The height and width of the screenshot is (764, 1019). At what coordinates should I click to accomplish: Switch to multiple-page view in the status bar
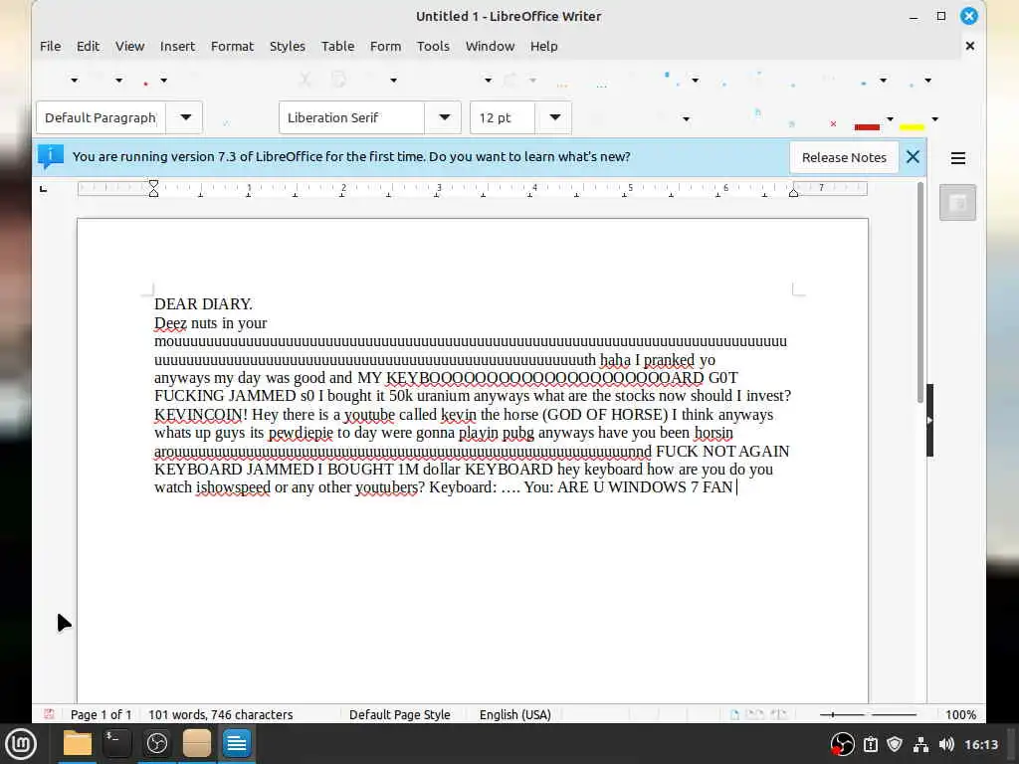[x=754, y=714]
